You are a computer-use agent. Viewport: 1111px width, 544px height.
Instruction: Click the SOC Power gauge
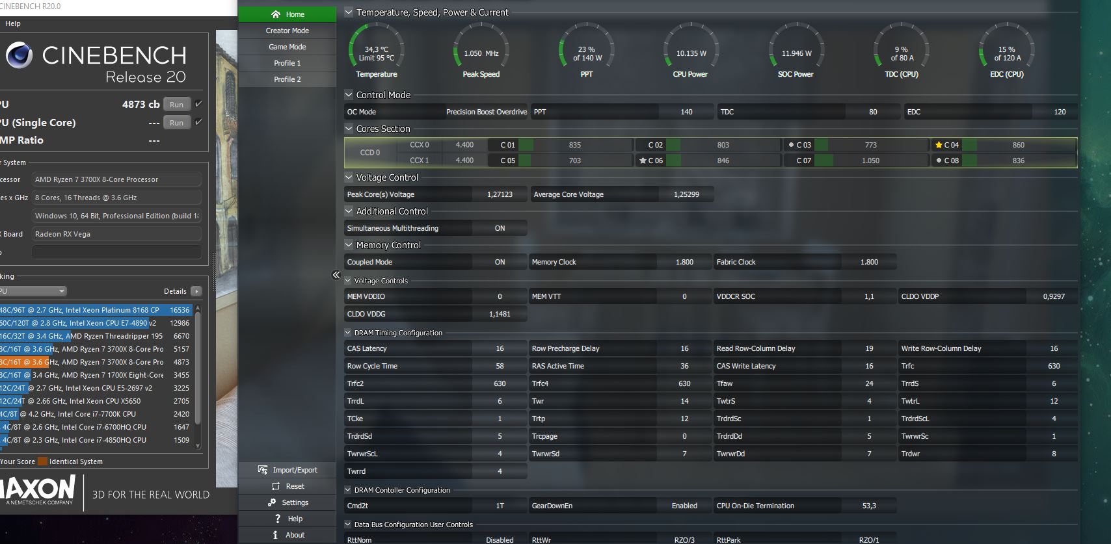point(797,51)
